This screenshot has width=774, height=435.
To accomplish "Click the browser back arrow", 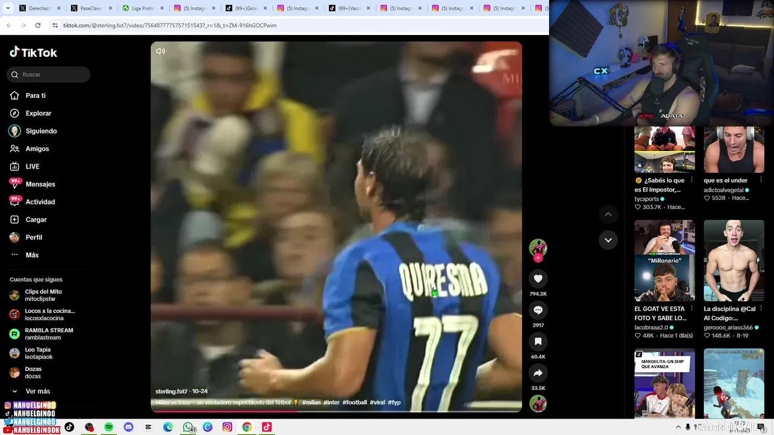I will [x=8, y=25].
